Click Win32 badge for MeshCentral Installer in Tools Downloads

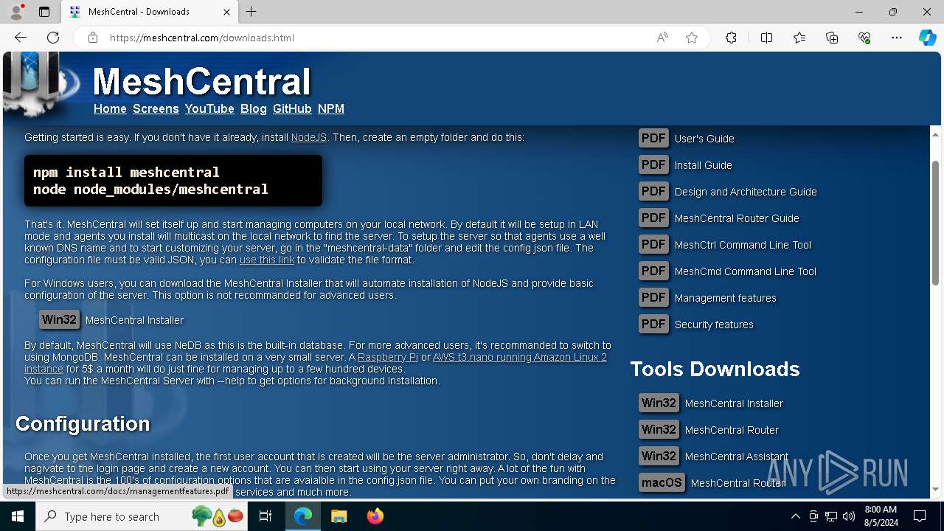(659, 403)
